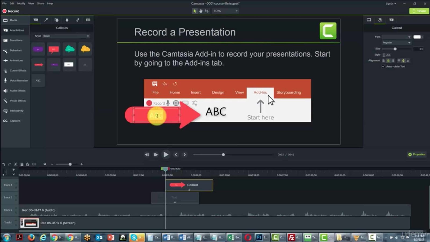Open the canvas zoom level dropdown
The width and height of the screenshot is (430, 242).
(x=225, y=11)
